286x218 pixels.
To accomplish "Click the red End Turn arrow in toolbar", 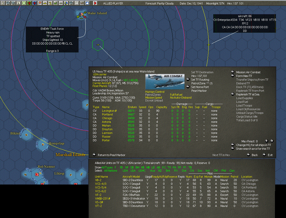I will (95, 3).
